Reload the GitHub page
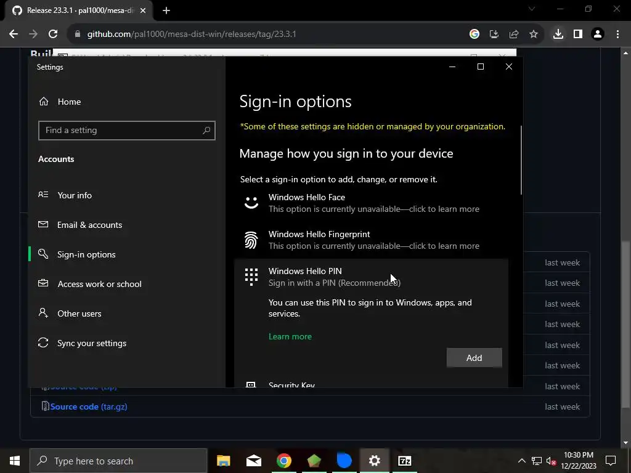The height and width of the screenshot is (473, 631). (x=53, y=34)
